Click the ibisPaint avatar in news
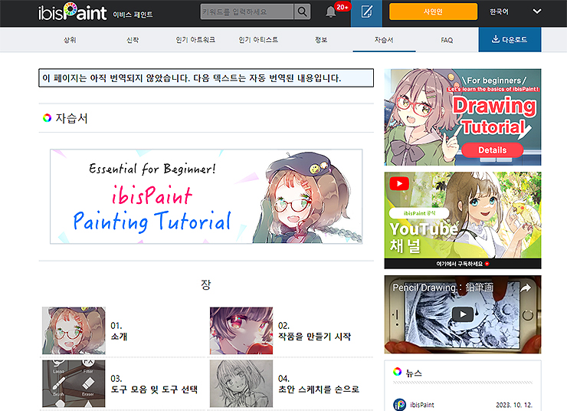This screenshot has height=411, width=567. click(x=399, y=405)
